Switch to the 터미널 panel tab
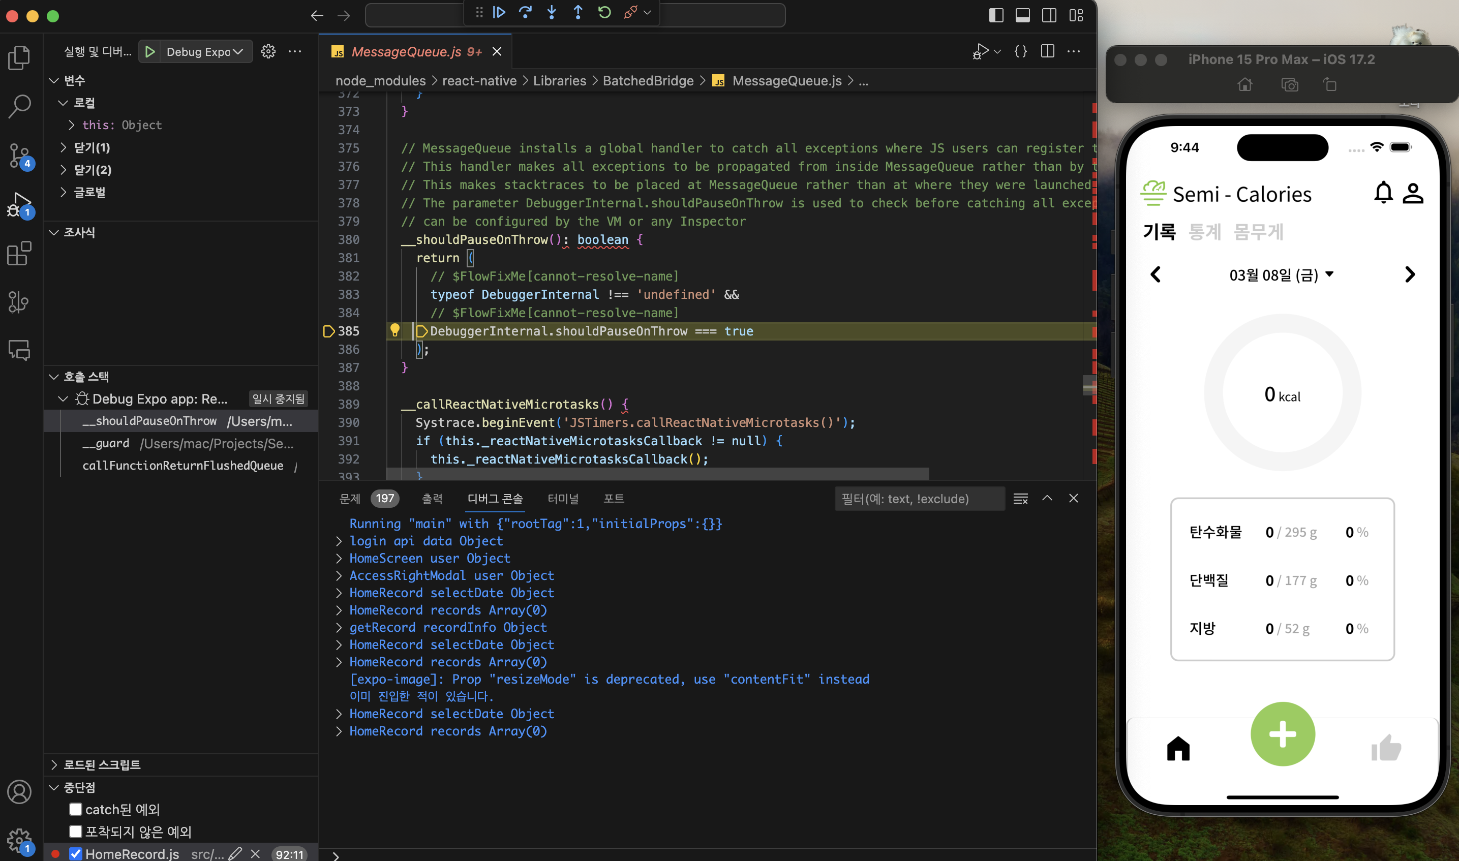 tap(563, 499)
